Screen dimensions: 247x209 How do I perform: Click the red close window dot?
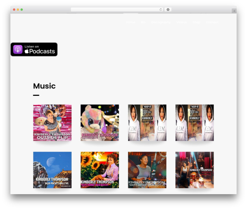14,10
